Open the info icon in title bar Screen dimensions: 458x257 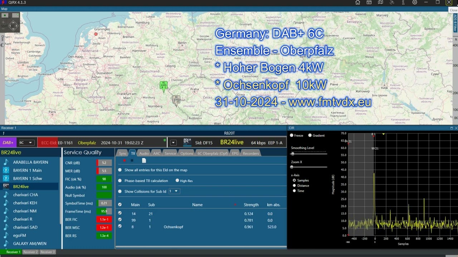(403, 2)
